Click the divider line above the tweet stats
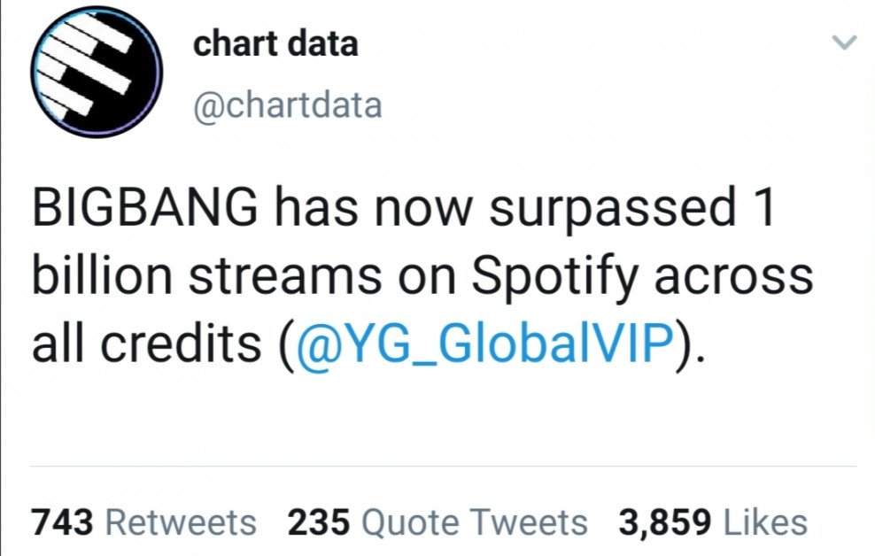Screen dimensions: 875x556 [443, 466]
